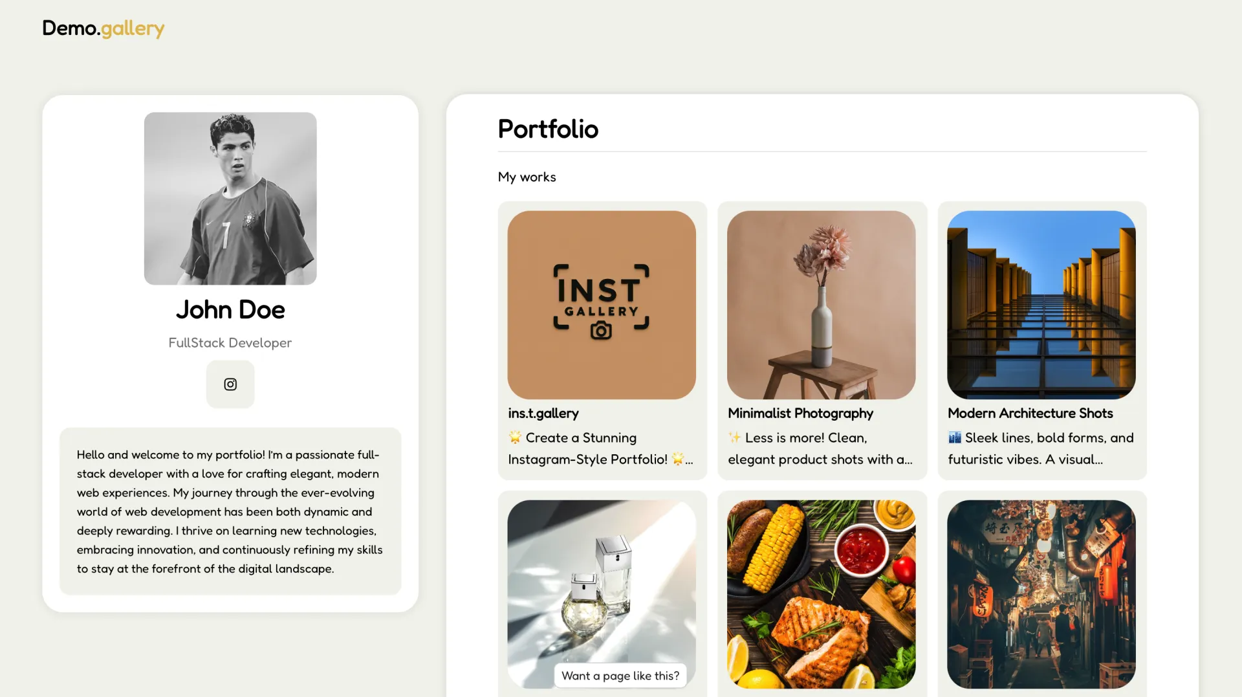Open the grilled food photo

(822, 594)
